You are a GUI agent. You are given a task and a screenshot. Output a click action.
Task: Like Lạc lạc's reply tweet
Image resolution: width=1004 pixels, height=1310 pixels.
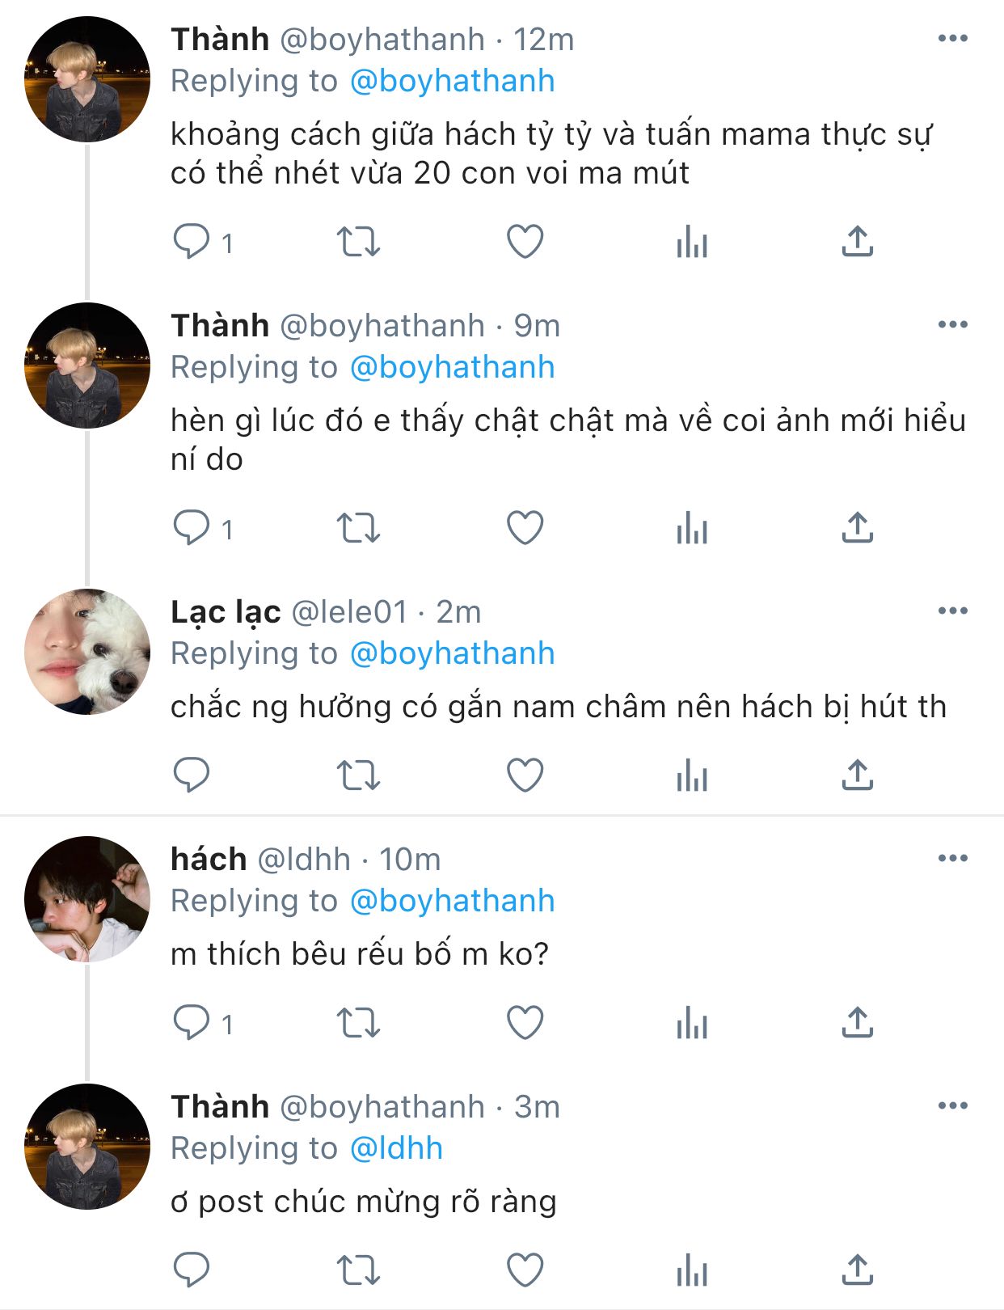(x=525, y=775)
